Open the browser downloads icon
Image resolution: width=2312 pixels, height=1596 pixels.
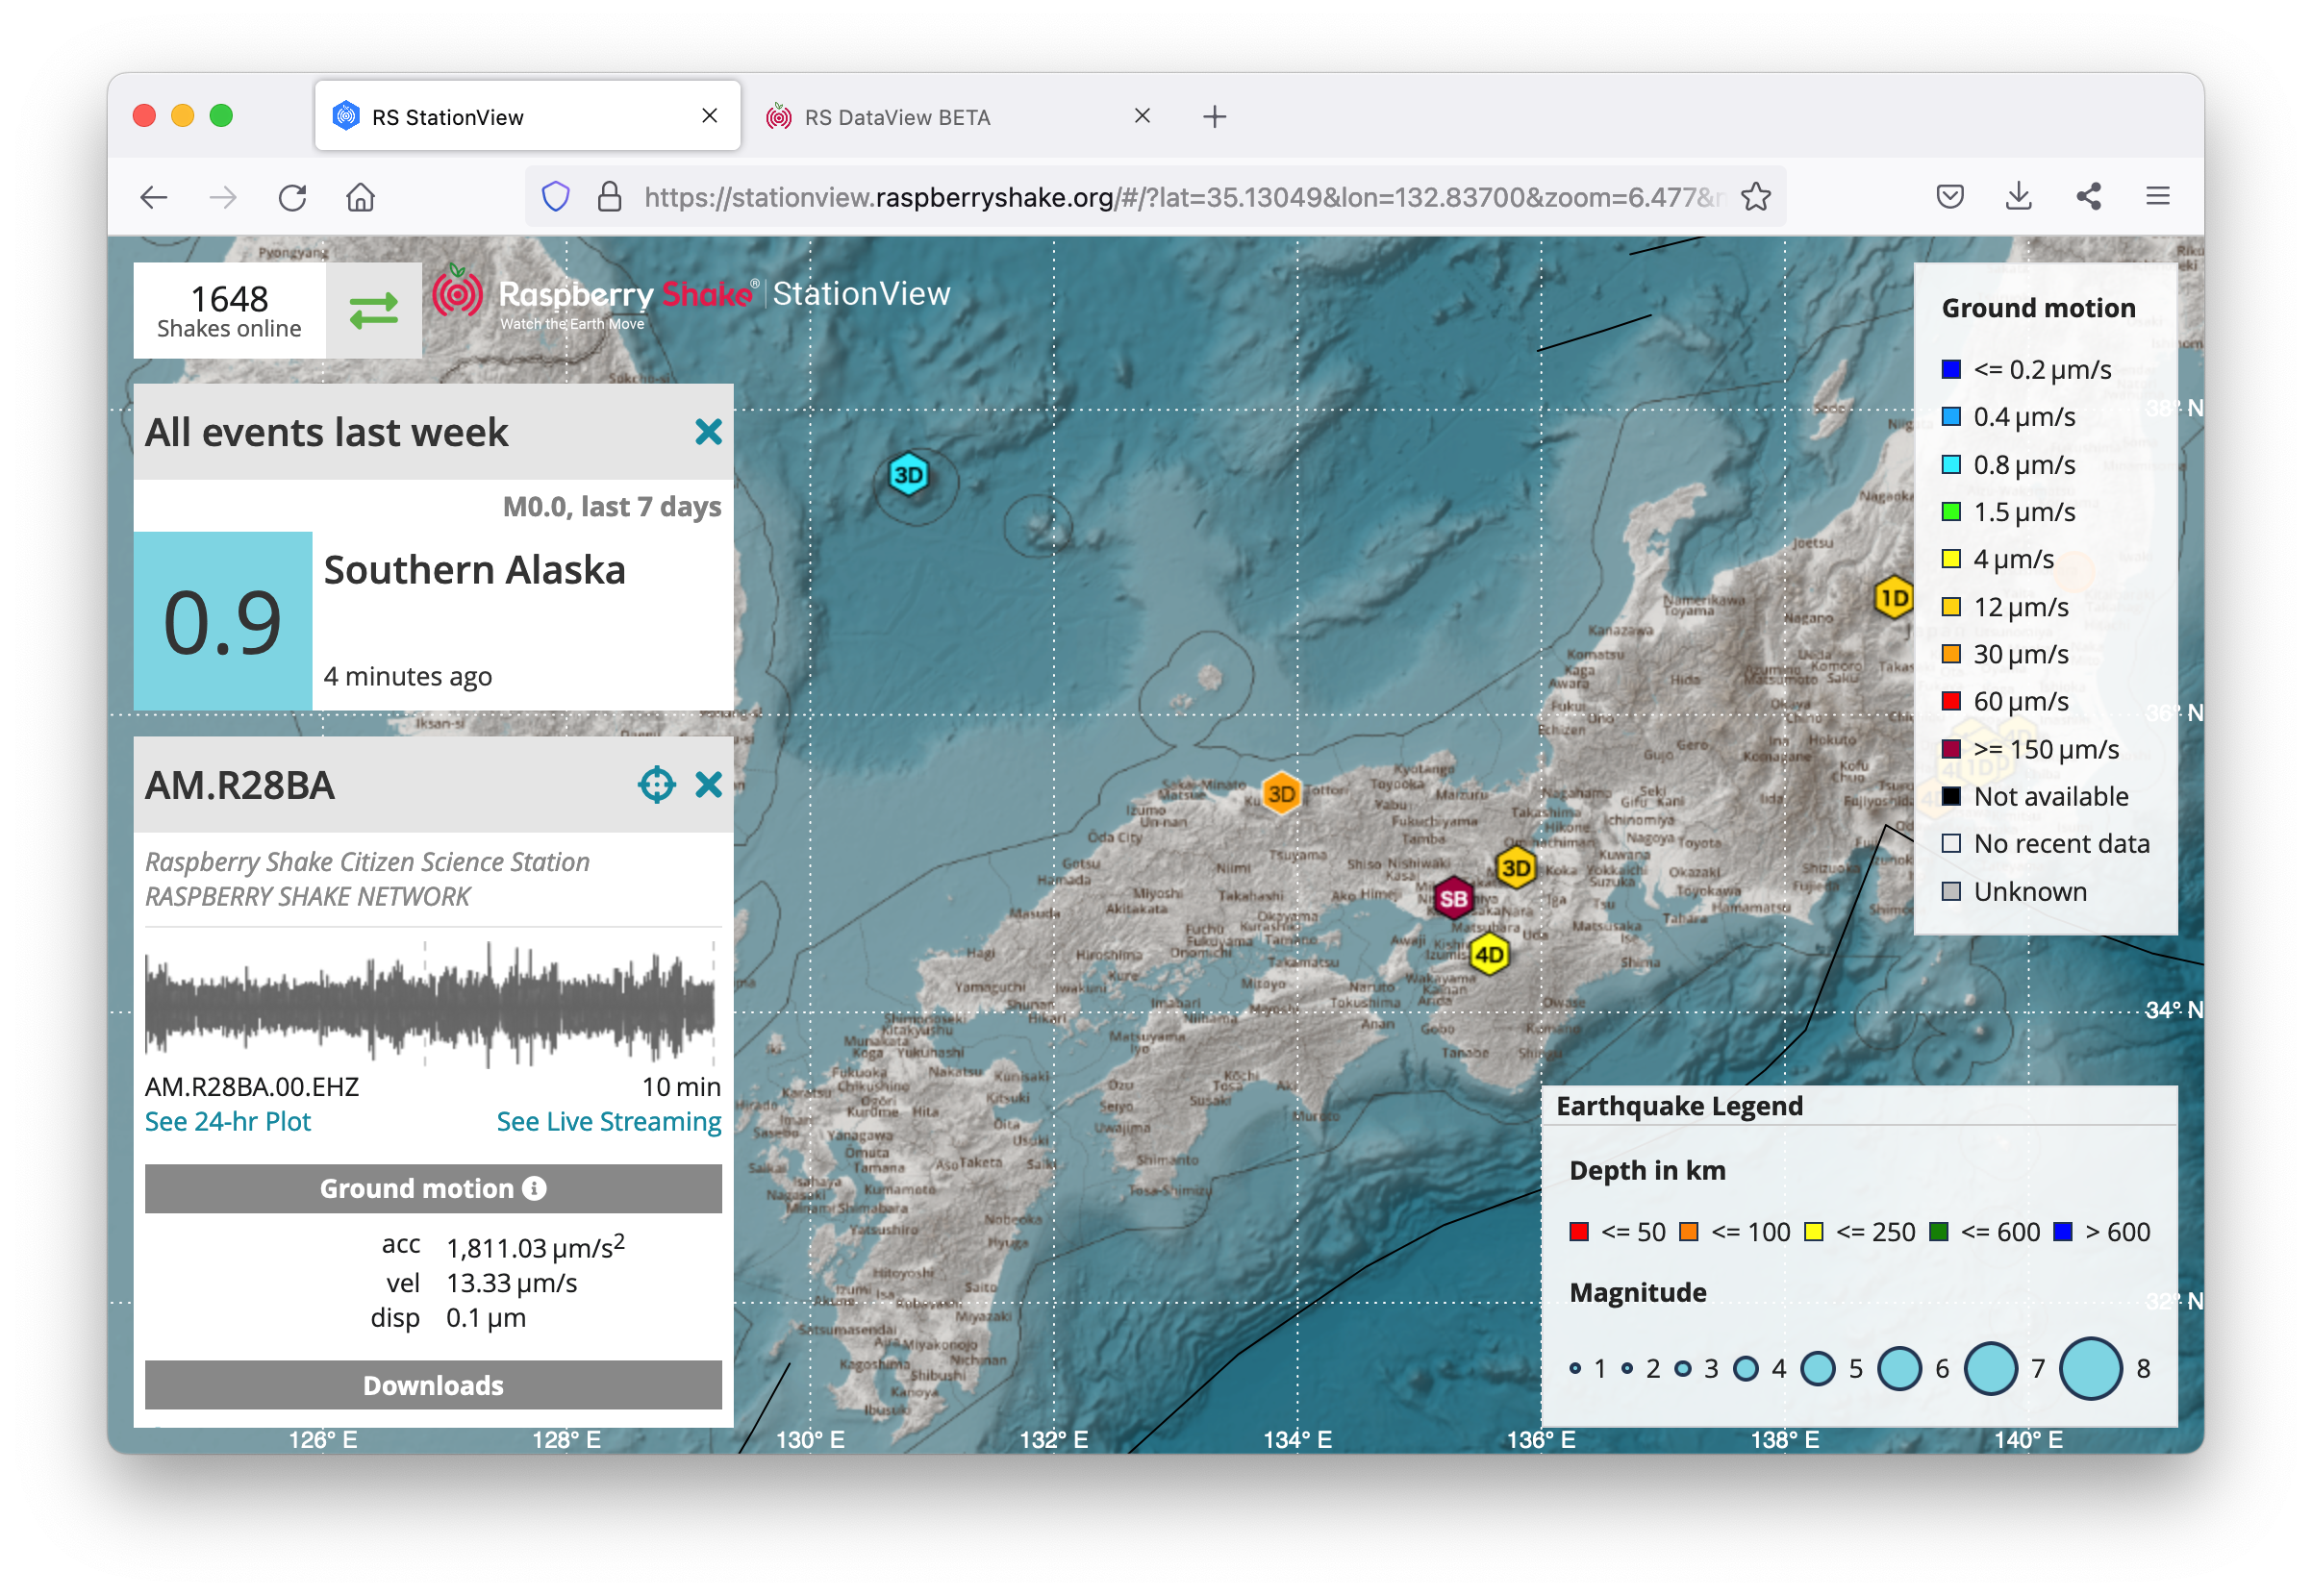(2018, 196)
